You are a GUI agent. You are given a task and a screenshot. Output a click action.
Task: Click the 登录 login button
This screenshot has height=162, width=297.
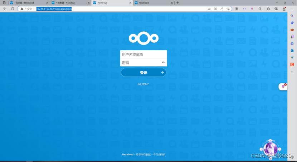143,73
